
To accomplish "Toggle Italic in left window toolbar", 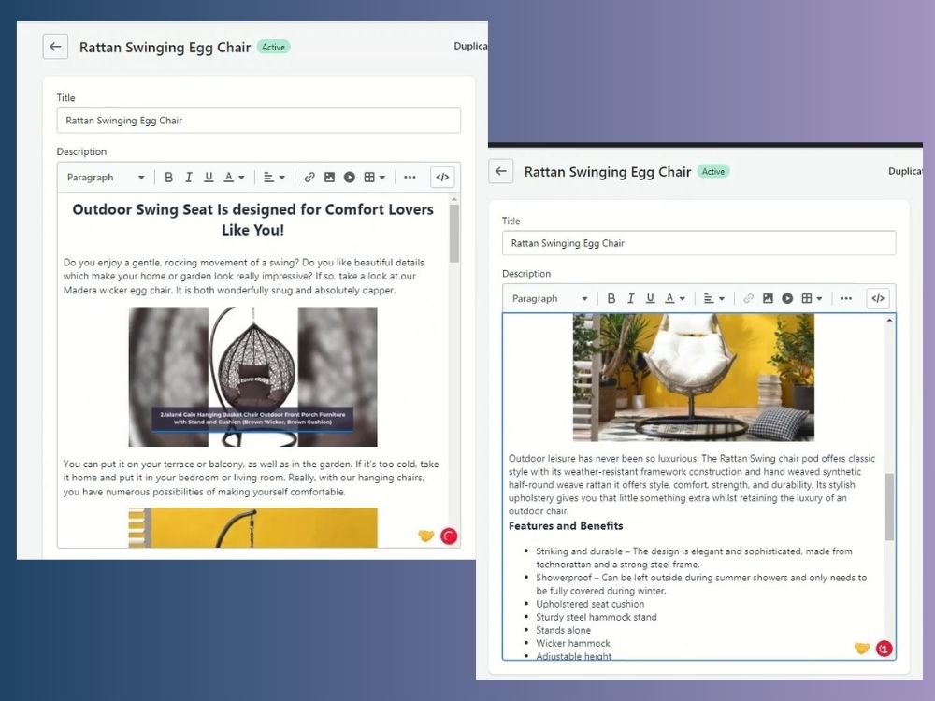I will point(189,177).
